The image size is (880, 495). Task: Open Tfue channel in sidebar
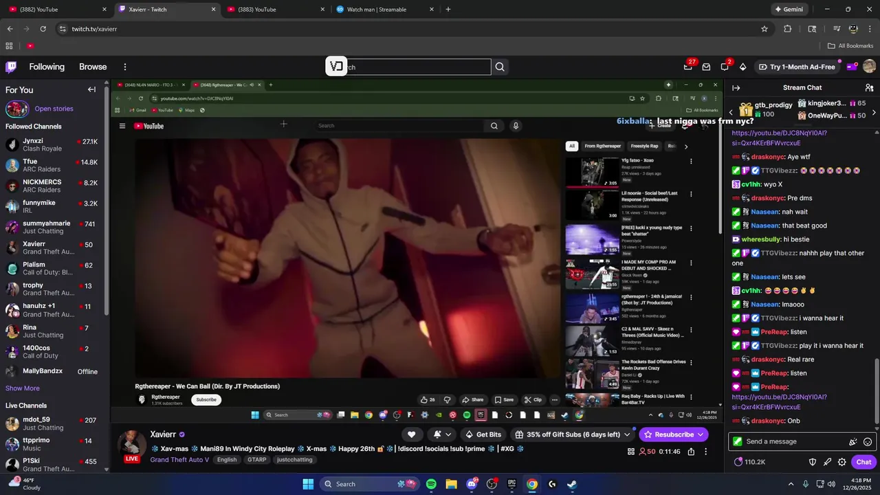pos(54,165)
